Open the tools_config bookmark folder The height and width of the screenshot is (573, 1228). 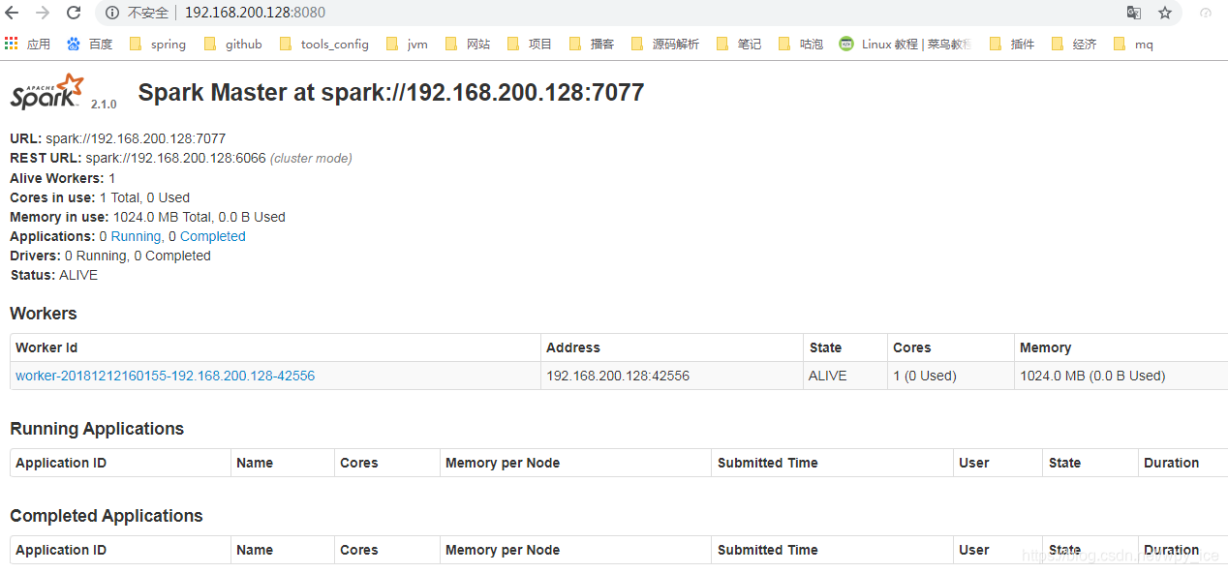323,44
